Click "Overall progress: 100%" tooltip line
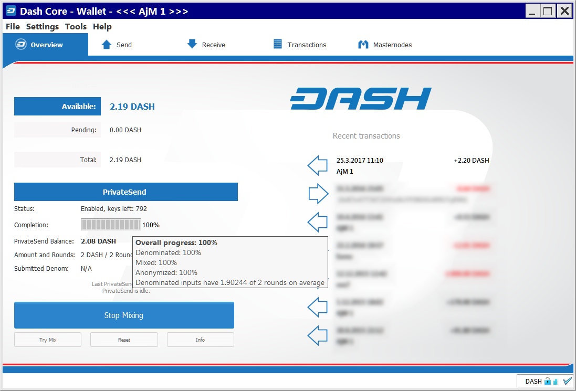 pyautogui.click(x=176, y=242)
